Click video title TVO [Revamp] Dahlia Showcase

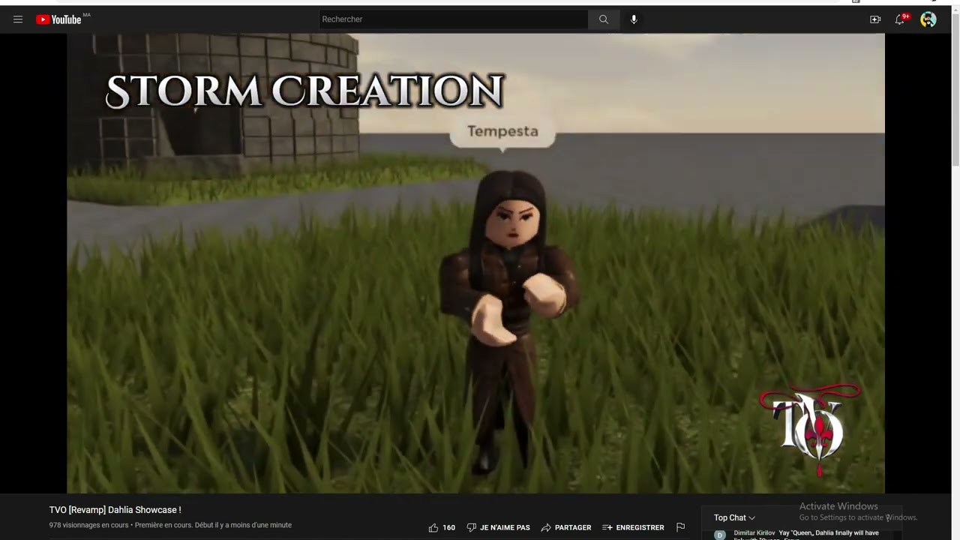coord(115,510)
